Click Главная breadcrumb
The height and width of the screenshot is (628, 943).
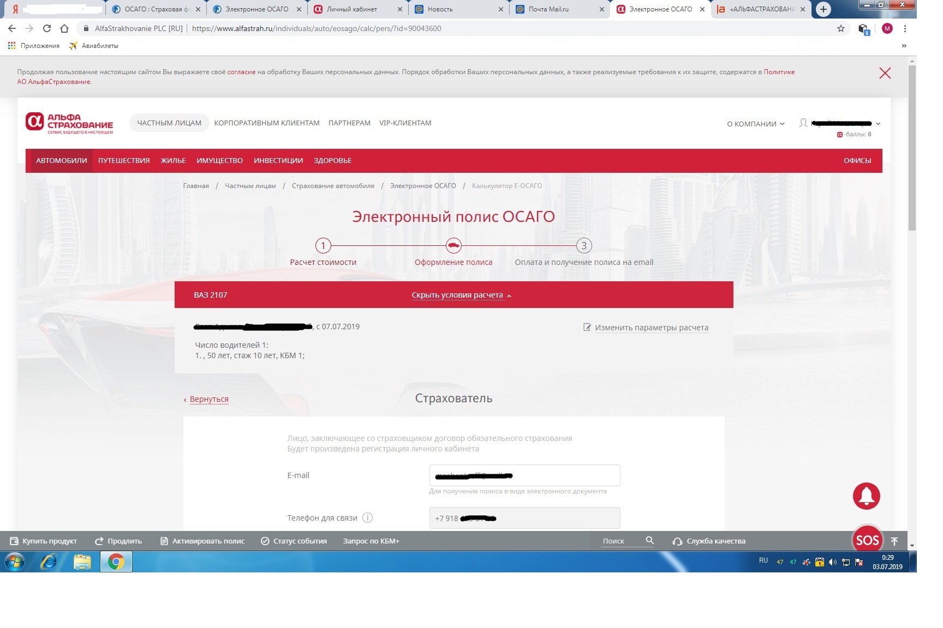tap(196, 186)
